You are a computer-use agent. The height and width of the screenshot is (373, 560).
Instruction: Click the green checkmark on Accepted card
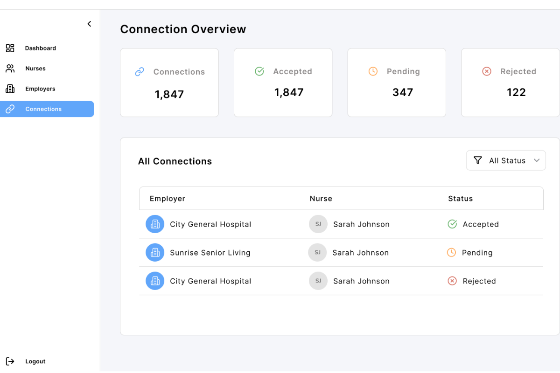point(259,71)
